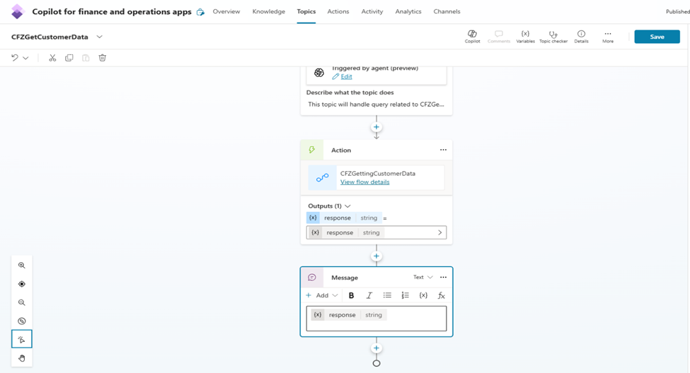Open the Comments panel
Screen dimensions: 690x373
499,37
